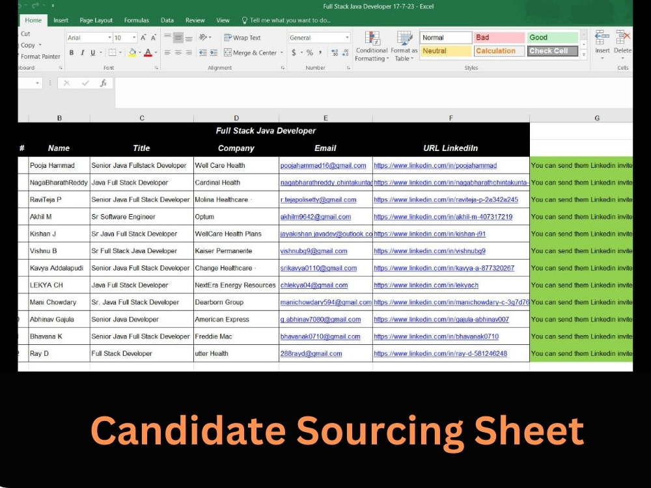Open akhilm9642@gmail.com email link
Image resolution: width=651 pixels, height=488 pixels.
click(x=316, y=217)
